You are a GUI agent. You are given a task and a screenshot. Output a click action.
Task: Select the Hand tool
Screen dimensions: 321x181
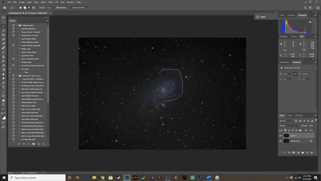point(4,101)
